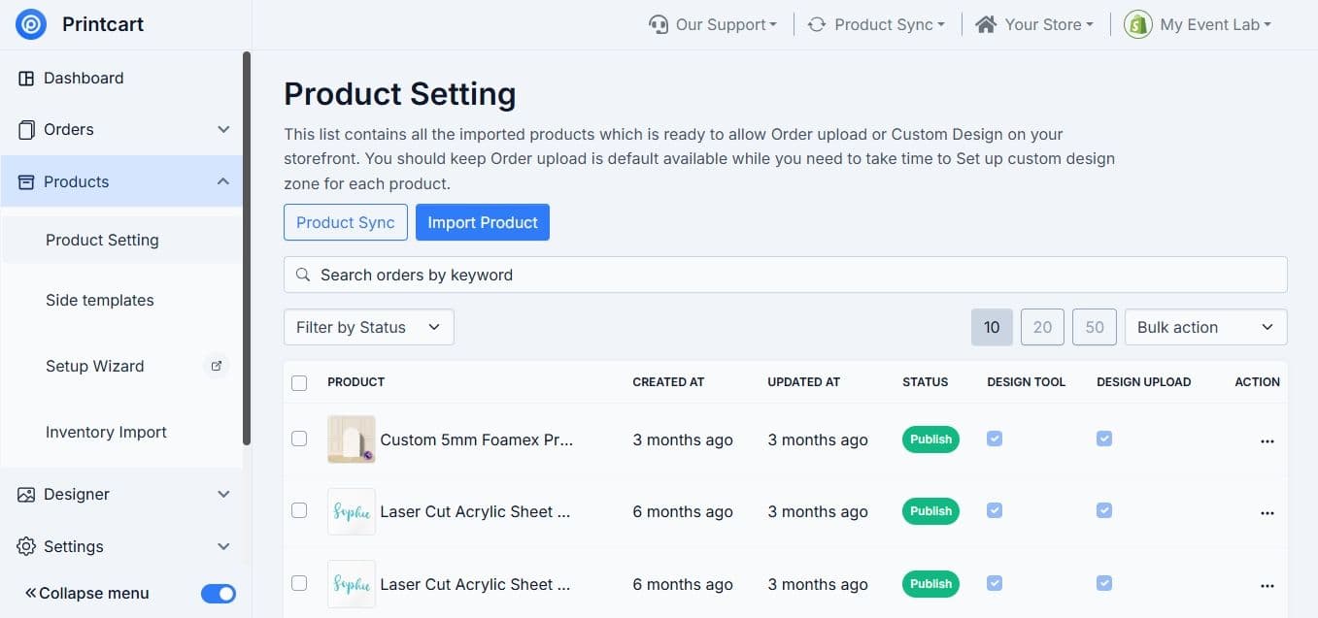The width and height of the screenshot is (1318, 618).
Task: Click the Your Store home icon
Action: pyautogui.click(x=986, y=24)
